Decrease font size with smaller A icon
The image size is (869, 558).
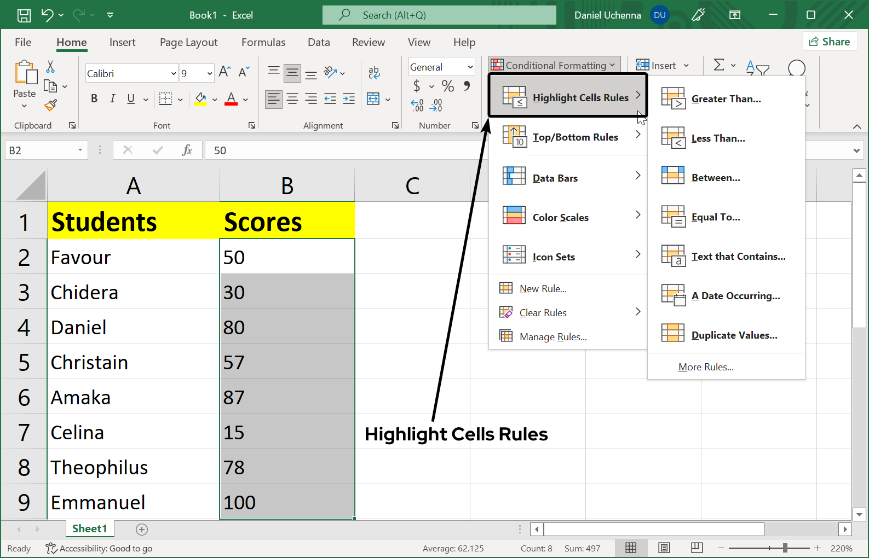coord(244,72)
